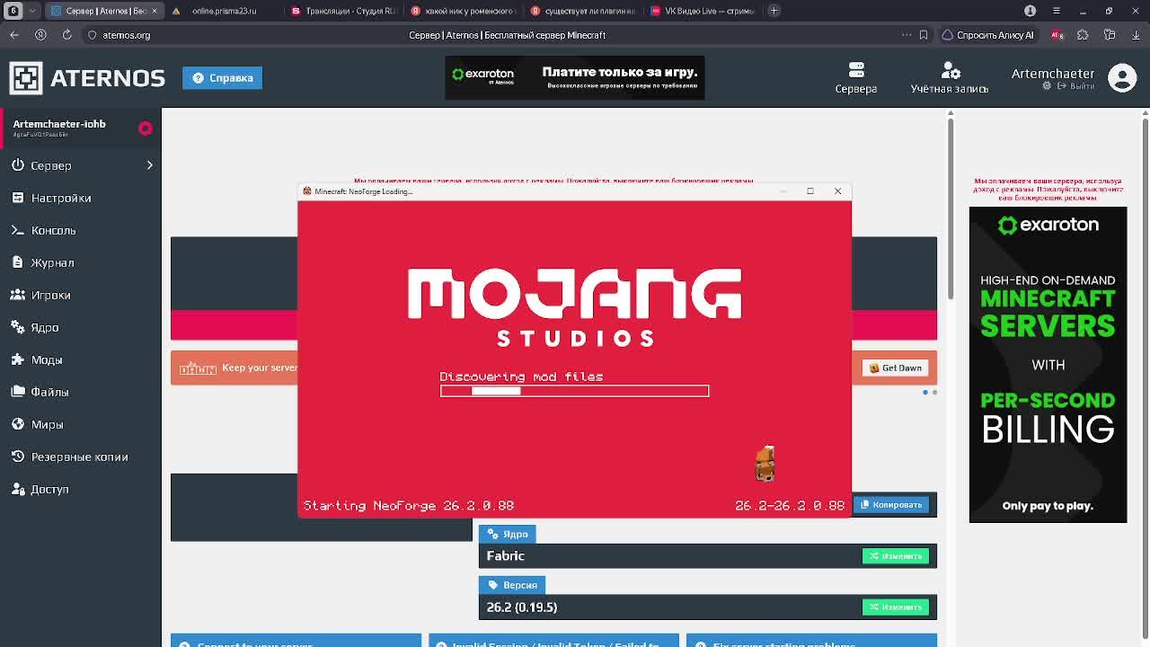Click the first carousel dot under the Dawn banner

[x=925, y=392]
